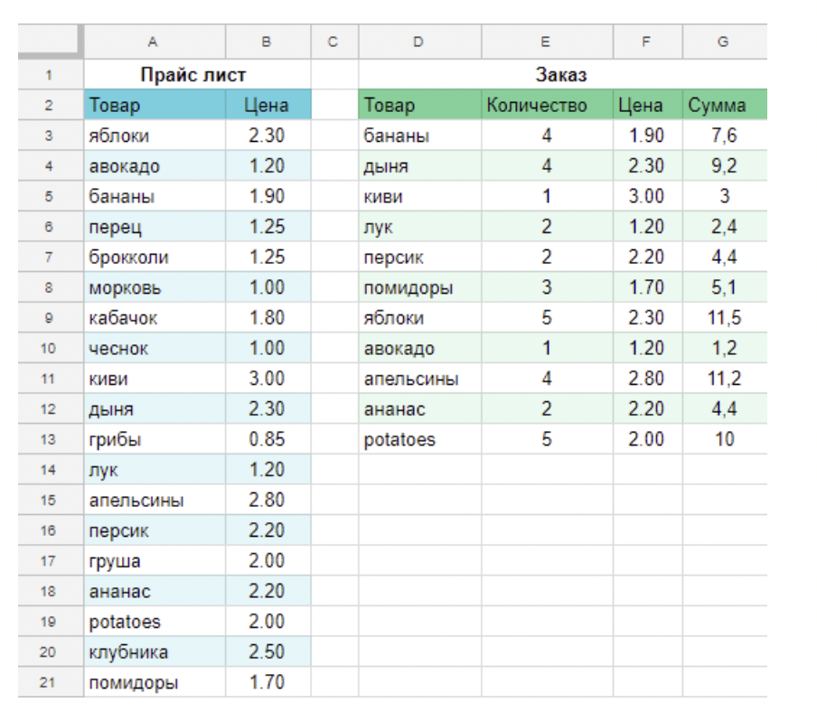Viewport: 817px width, 721px height.
Task: Click the price cell showing 0.85
Action: coord(268,440)
